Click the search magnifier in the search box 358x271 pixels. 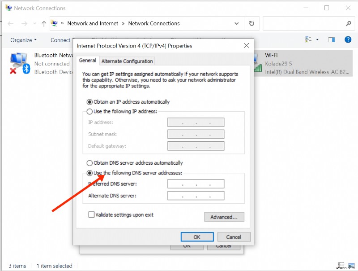point(348,23)
